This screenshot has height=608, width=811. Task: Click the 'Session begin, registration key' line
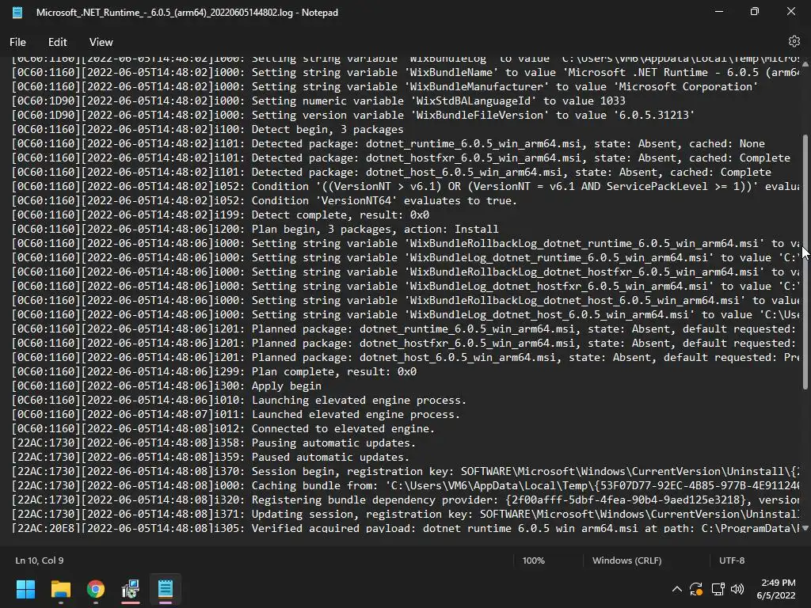405,472
